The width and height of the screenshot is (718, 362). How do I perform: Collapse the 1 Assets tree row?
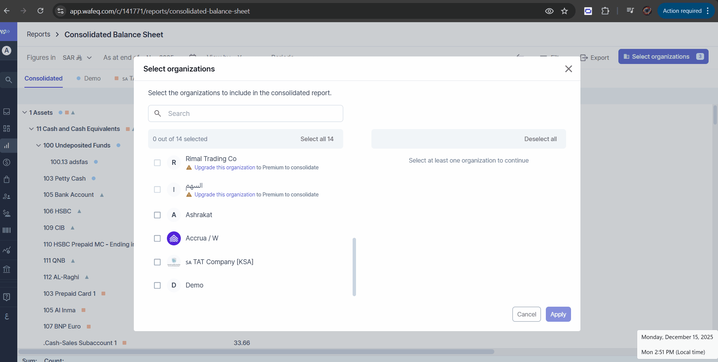25,113
